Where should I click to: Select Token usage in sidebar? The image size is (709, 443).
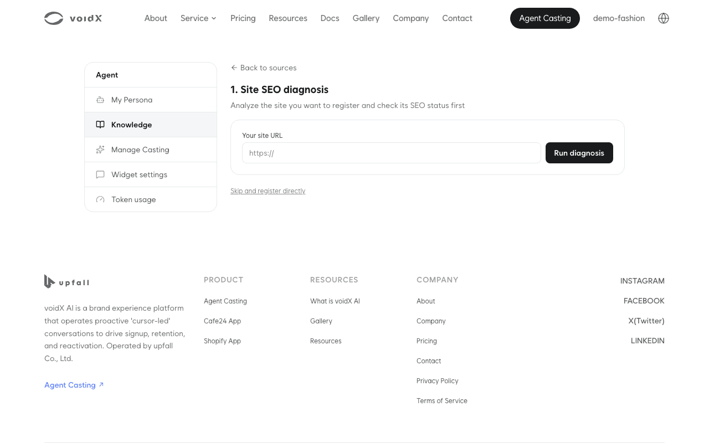[x=151, y=199]
